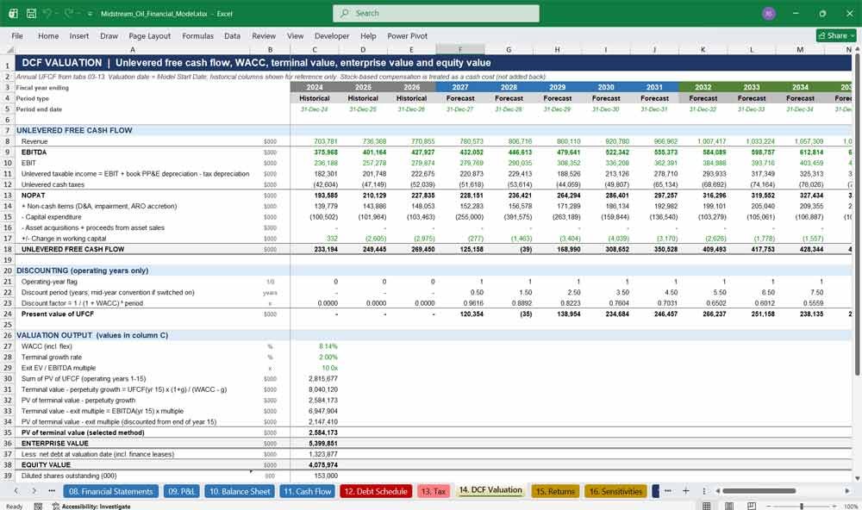Select column F header
This screenshot has height=510, width=862.
click(x=460, y=49)
